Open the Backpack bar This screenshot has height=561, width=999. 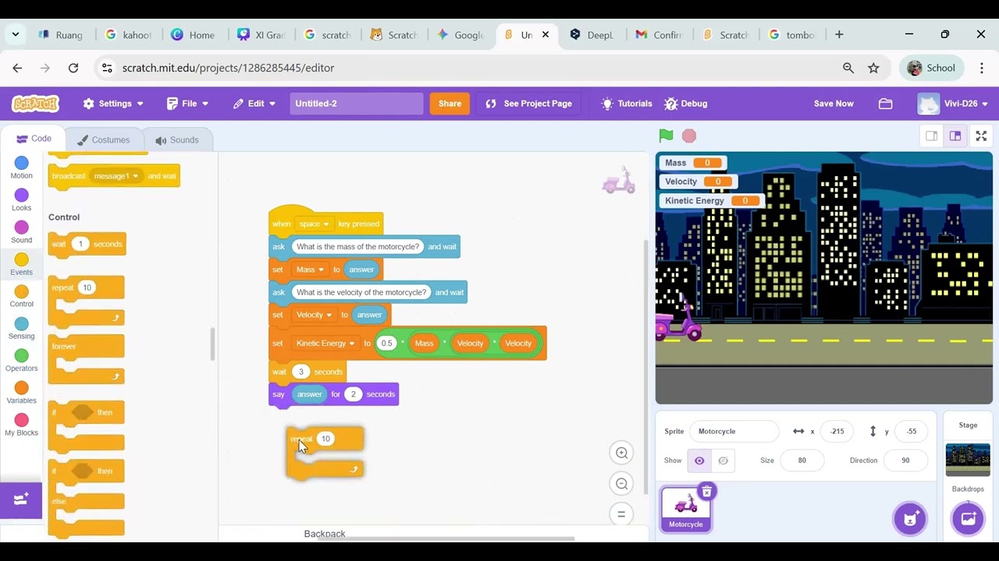(x=324, y=534)
